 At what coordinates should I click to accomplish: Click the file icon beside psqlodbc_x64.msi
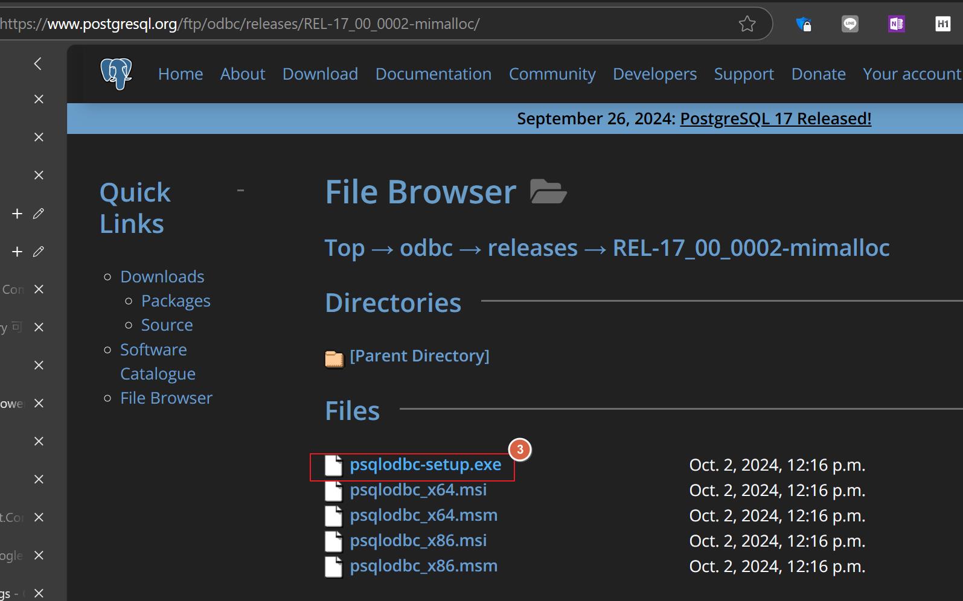333,491
